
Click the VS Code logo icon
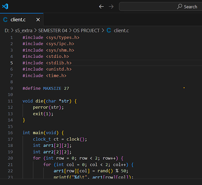5,6
